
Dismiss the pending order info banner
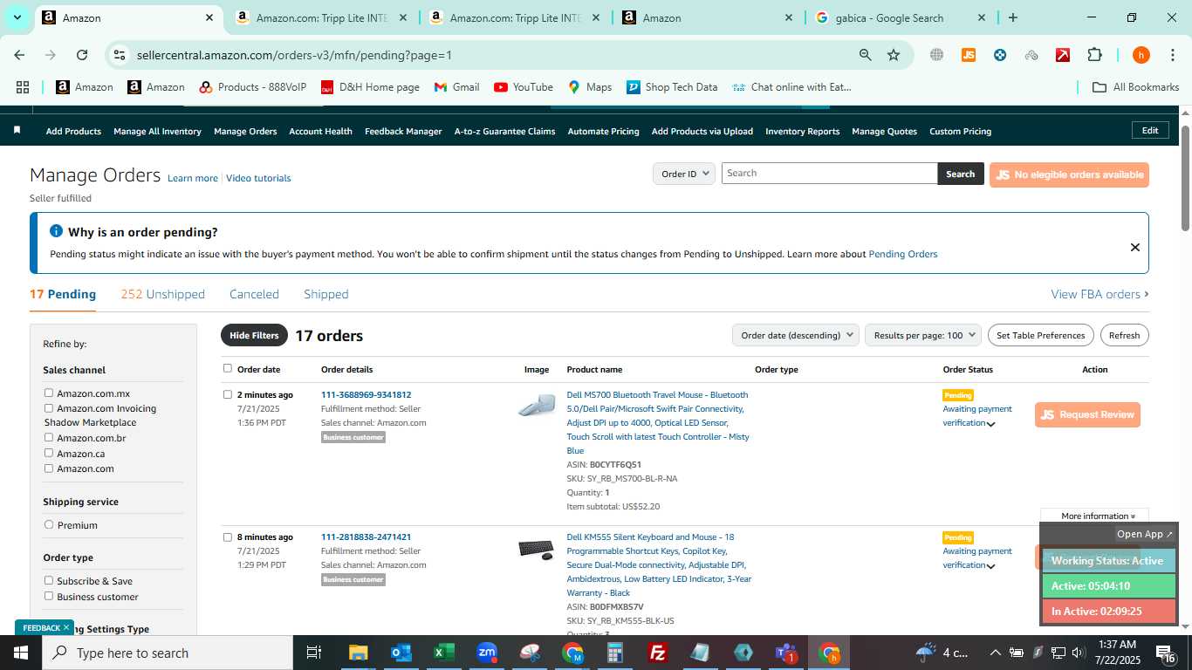pyautogui.click(x=1134, y=247)
